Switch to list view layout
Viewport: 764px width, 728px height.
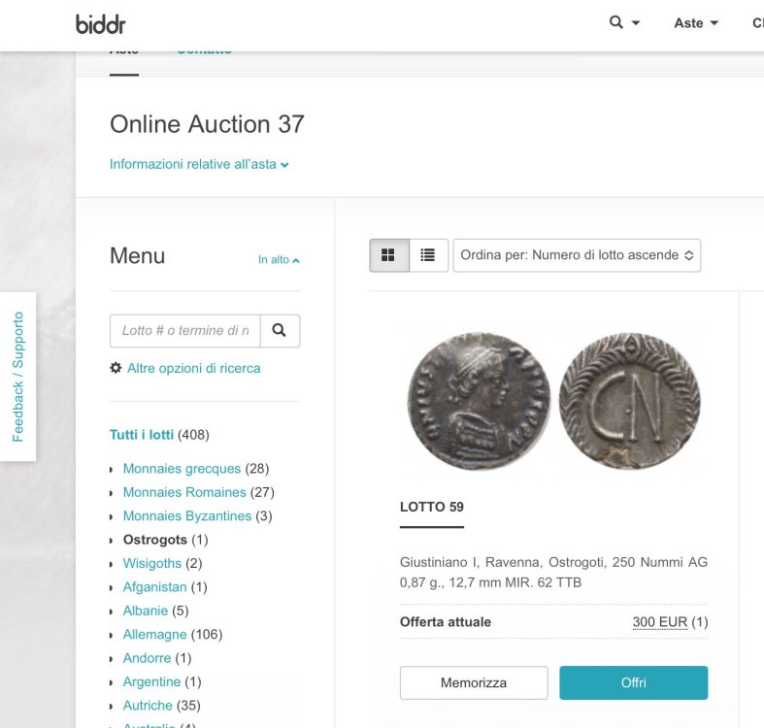427,255
